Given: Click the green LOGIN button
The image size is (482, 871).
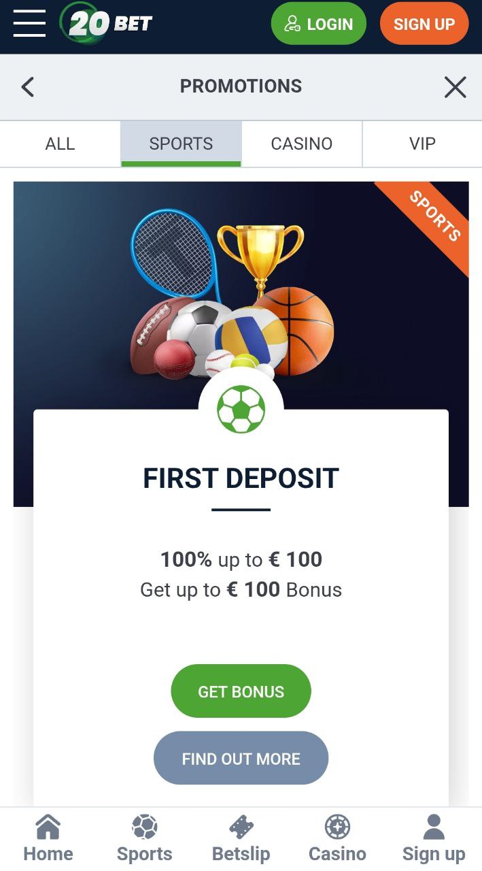Looking at the screenshot, I should coord(319,24).
